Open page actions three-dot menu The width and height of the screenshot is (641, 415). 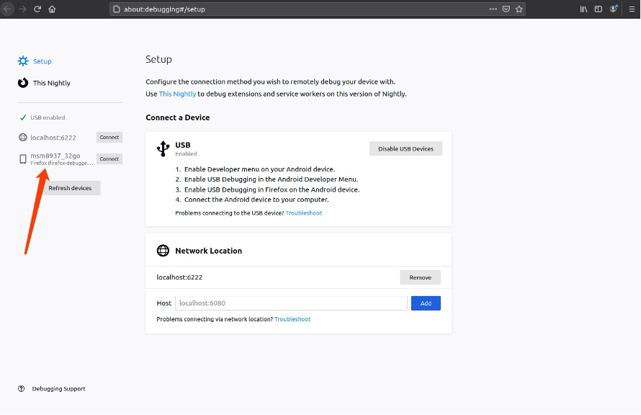[493, 9]
